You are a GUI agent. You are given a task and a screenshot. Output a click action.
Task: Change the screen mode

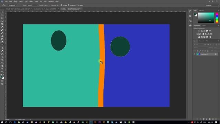pyautogui.click(x=2, y=84)
